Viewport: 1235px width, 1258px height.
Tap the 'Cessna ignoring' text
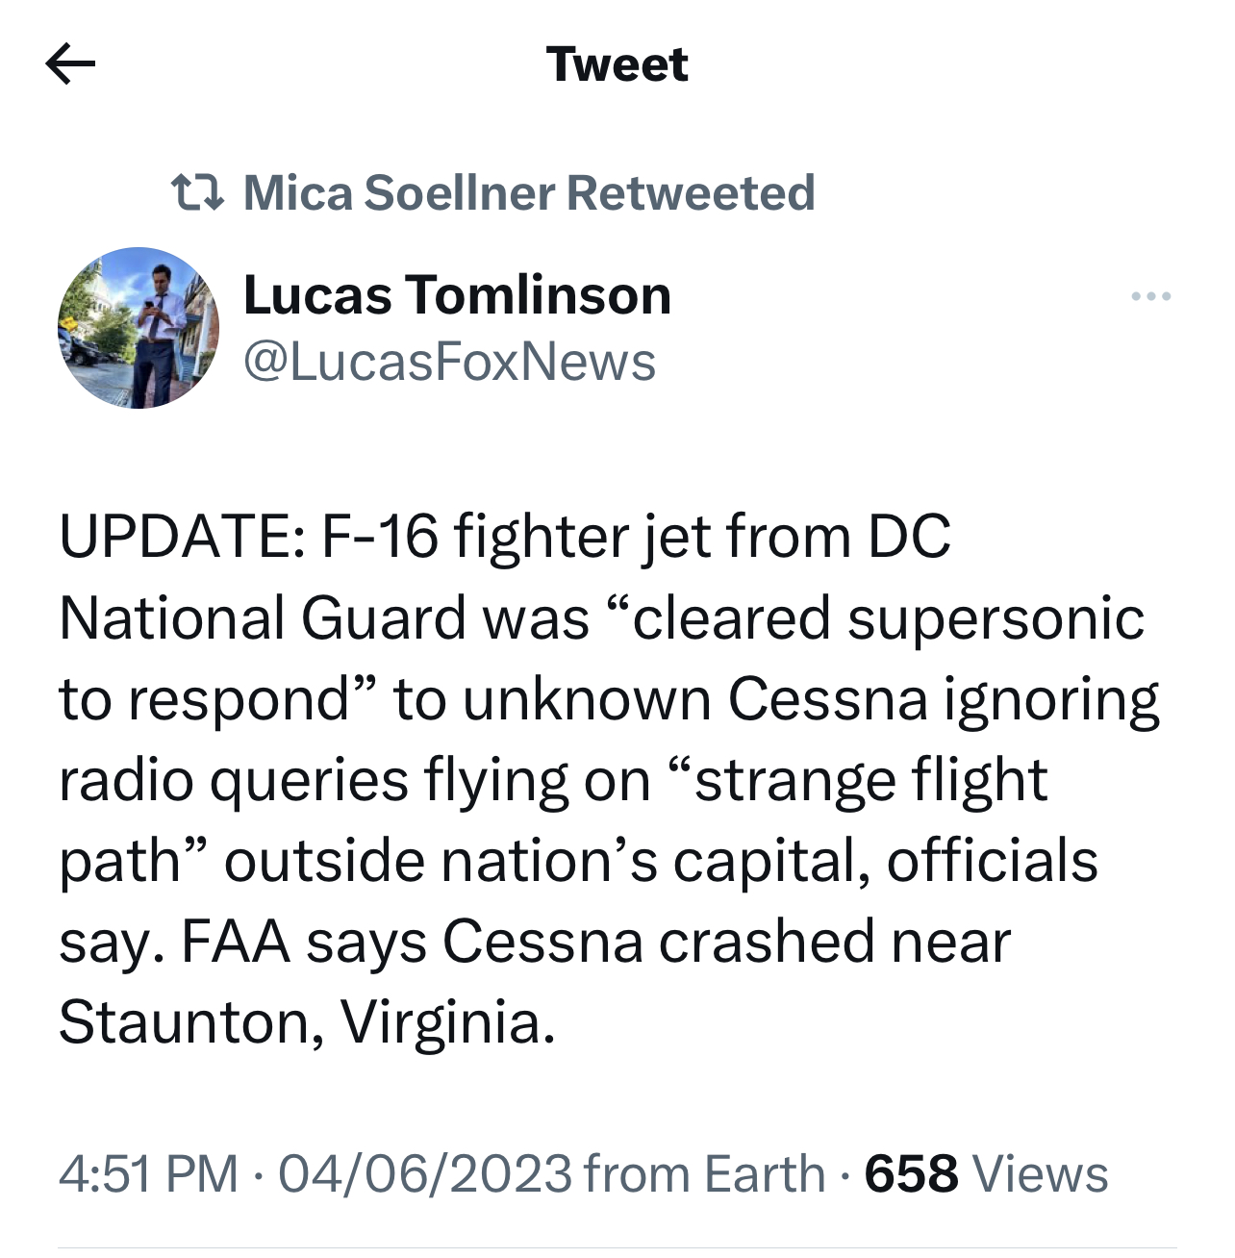[x=944, y=699]
